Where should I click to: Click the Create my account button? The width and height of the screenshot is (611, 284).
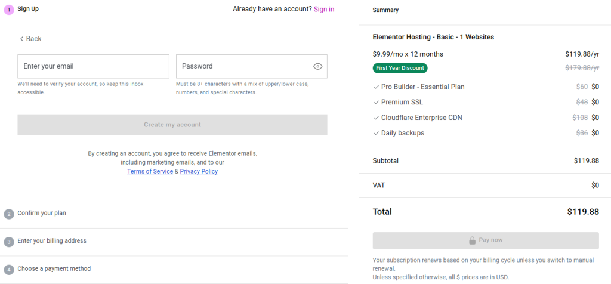(172, 125)
